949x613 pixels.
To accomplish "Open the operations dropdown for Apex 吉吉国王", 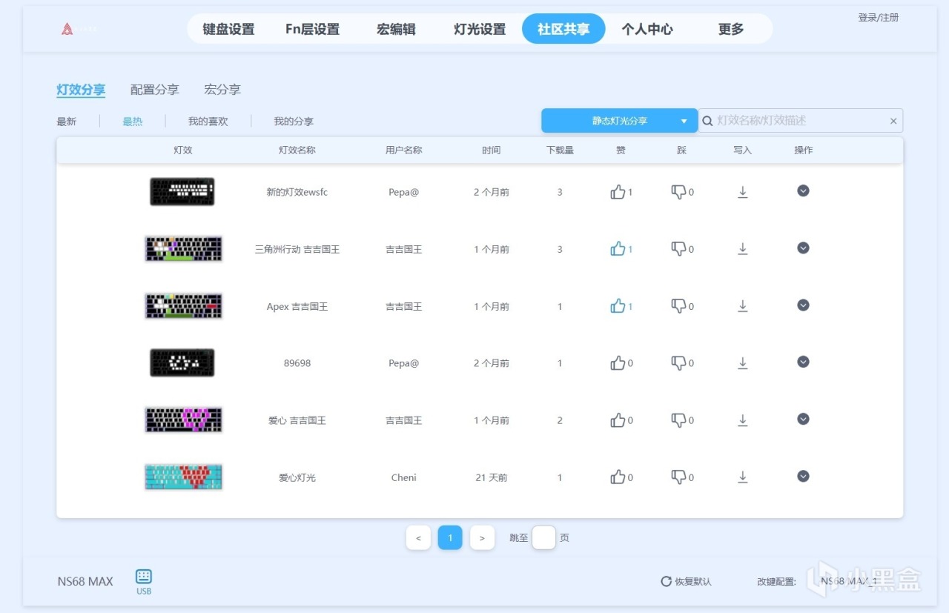I will [803, 305].
